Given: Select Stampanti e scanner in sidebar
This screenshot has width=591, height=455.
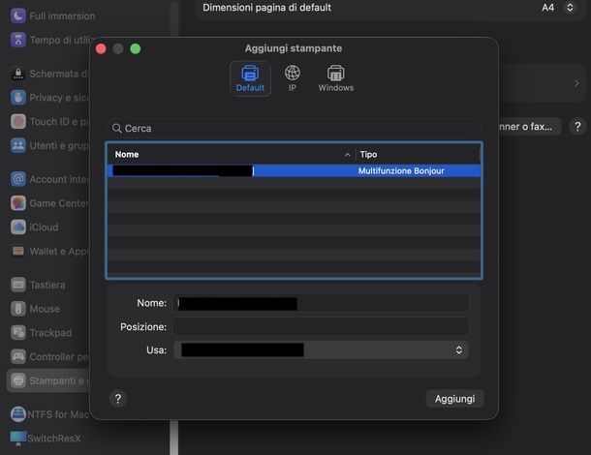Looking at the screenshot, I should pyautogui.click(x=48, y=380).
